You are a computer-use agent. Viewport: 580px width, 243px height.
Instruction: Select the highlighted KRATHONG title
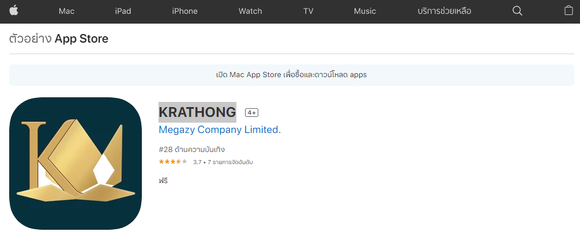(x=197, y=112)
